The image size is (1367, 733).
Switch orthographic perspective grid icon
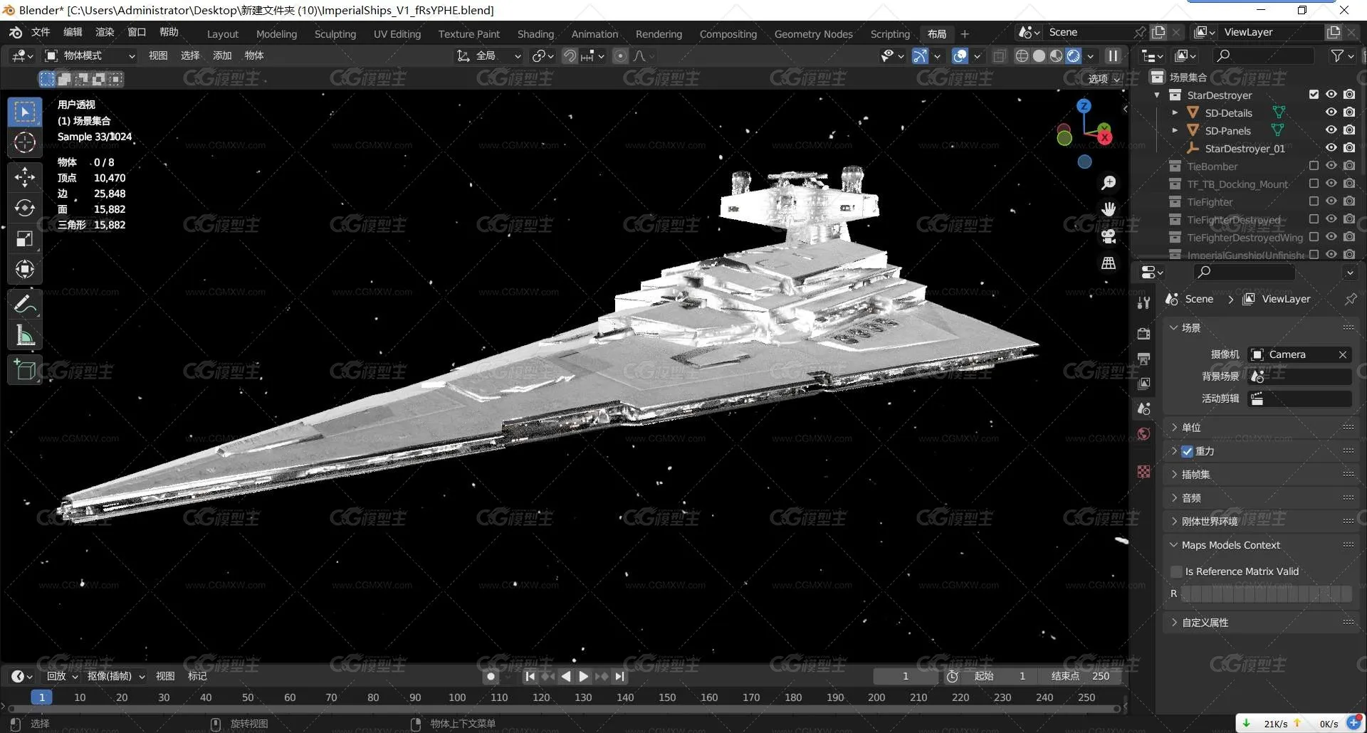point(1109,263)
